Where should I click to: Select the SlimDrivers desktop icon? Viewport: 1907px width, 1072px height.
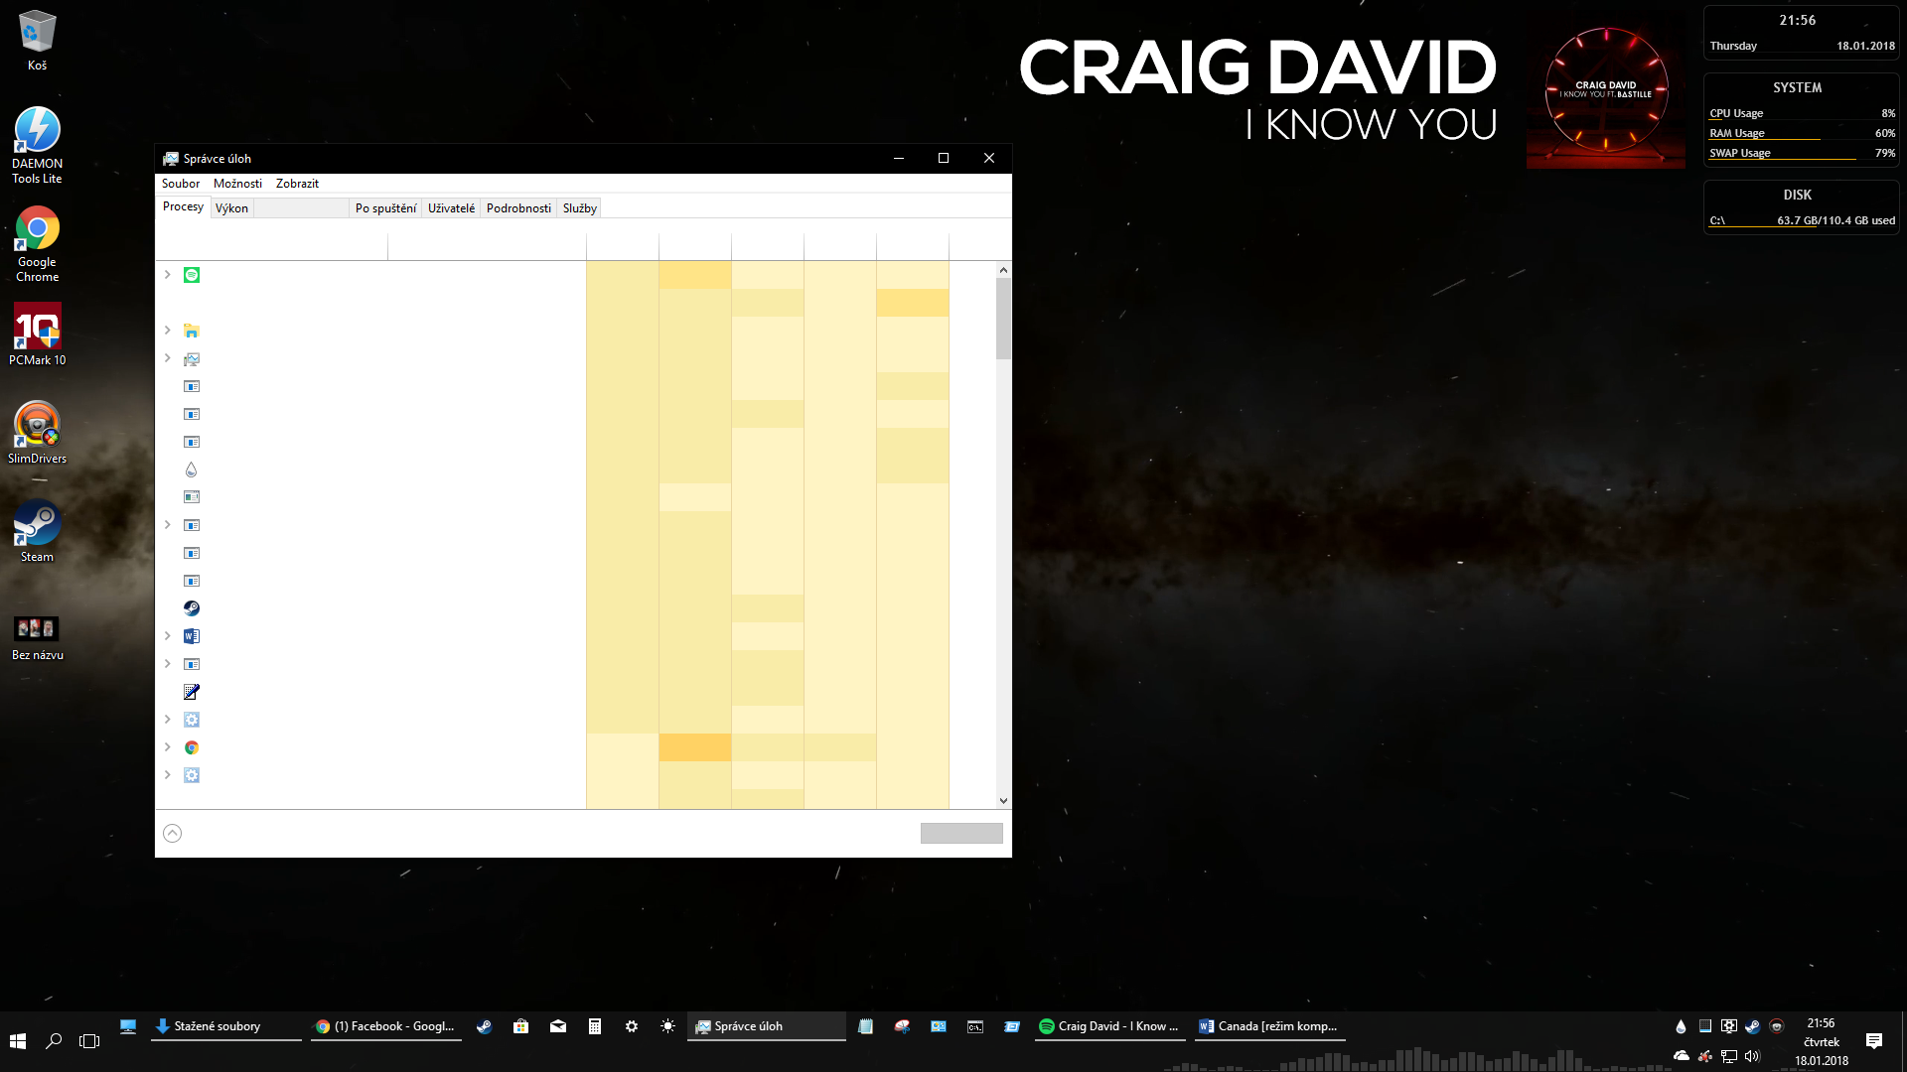coord(37,433)
